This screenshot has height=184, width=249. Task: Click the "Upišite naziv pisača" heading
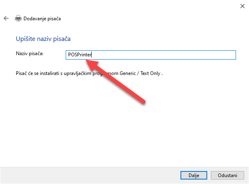click(x=43, y=39)
